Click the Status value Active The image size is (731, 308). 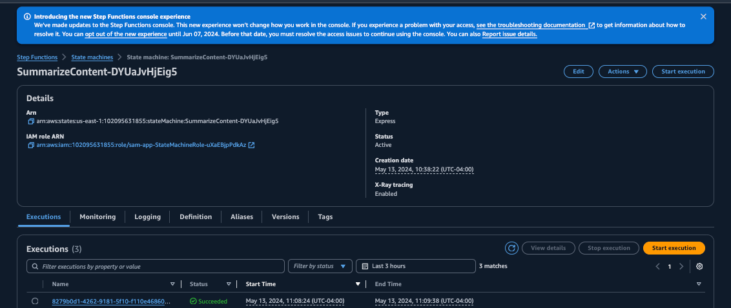tap(383, 145)
